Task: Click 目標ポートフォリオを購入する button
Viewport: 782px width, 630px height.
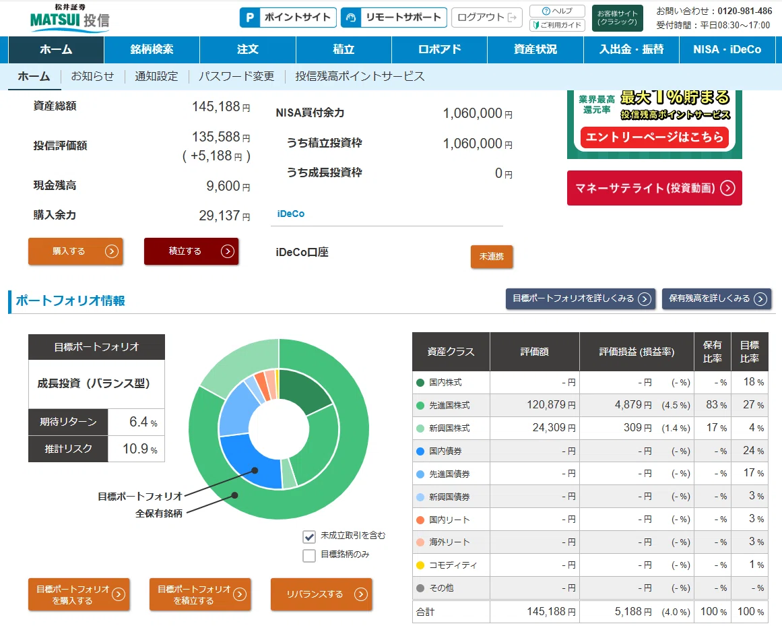Action: 79,594
